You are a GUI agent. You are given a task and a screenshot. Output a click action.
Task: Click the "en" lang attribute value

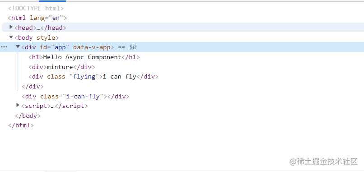56,18
